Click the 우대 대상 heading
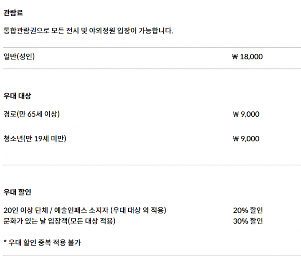301x256 pixels. pyautogui.click(x=17, y=96)
